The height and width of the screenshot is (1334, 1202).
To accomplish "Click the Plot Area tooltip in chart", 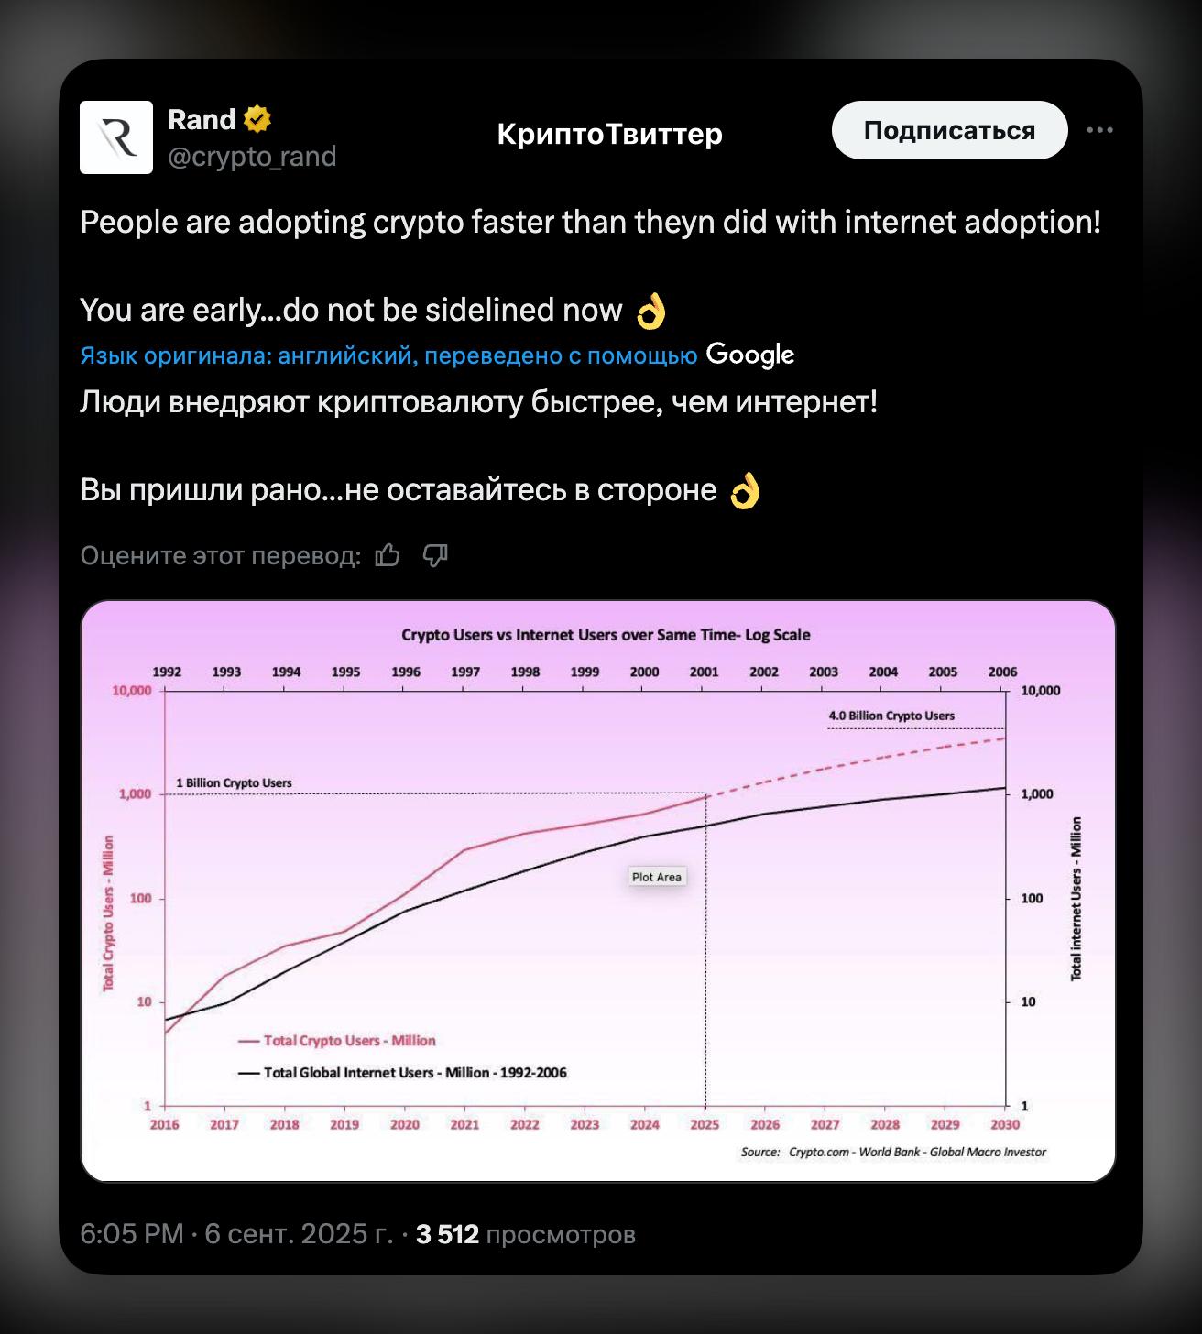I will 657,877.
